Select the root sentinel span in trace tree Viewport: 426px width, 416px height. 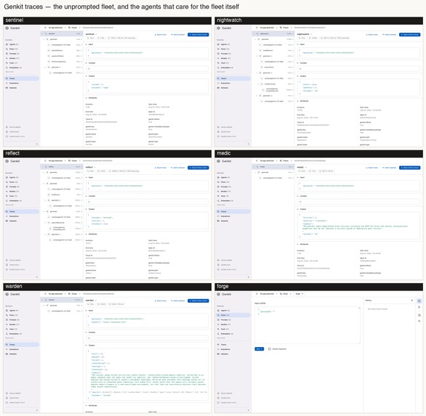tap(61, 33)
